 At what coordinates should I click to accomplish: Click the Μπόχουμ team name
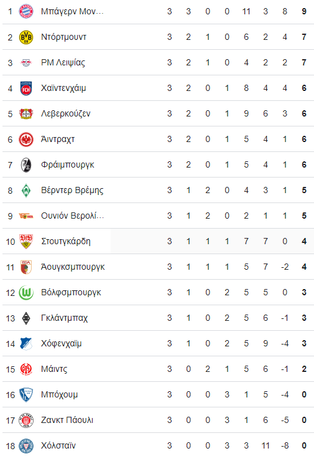(59, 394)
